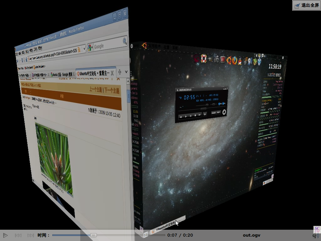
Task: Launch the lifebuoy help icon in dock
Action: coord(203,59)
